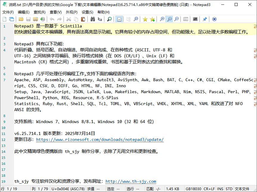Toggle the word wrap toolbar button

[119, 19]
